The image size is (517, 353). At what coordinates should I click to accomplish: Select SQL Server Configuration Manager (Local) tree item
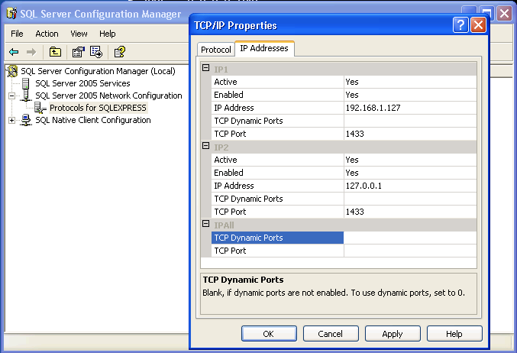pos(98,71)
